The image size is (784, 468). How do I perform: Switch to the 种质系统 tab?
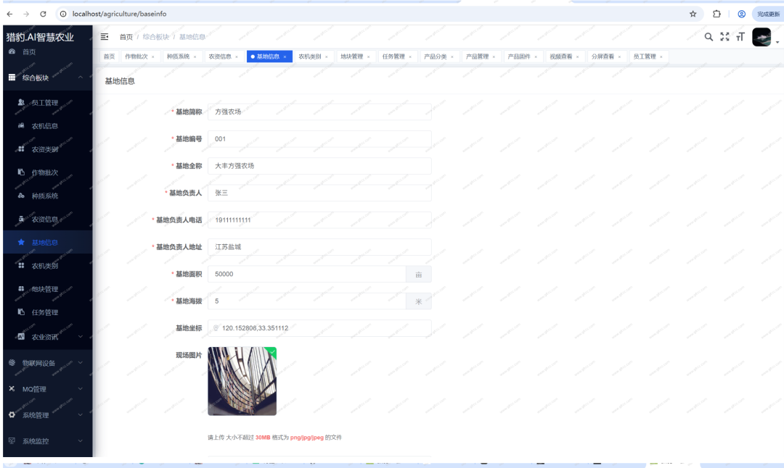178,57
